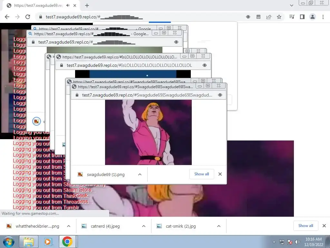This screenshot has height=248, width=330.
Task: Click the search magnifier in Google popup title
Action: [30, 34]
